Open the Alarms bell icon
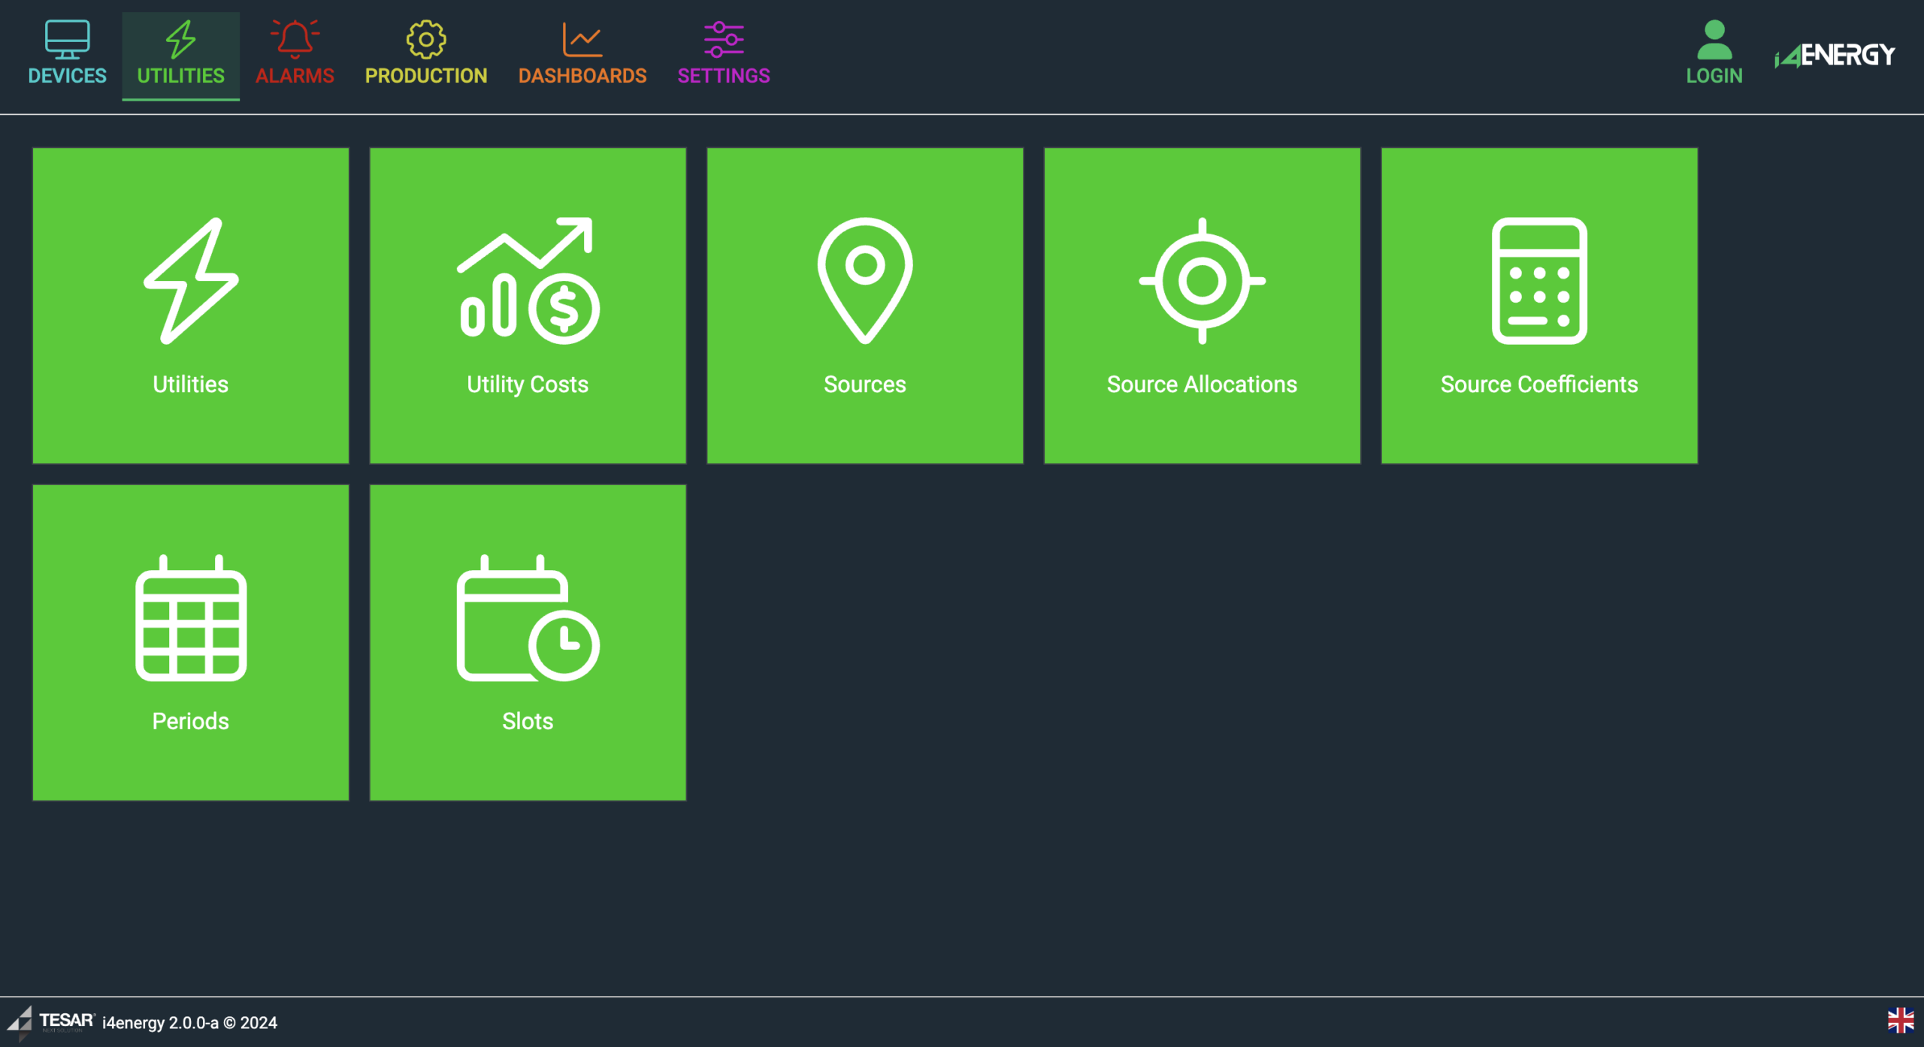 [295, 39]
